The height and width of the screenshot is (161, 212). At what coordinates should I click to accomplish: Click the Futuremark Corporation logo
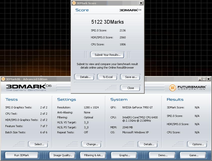(x=188, y=88)
